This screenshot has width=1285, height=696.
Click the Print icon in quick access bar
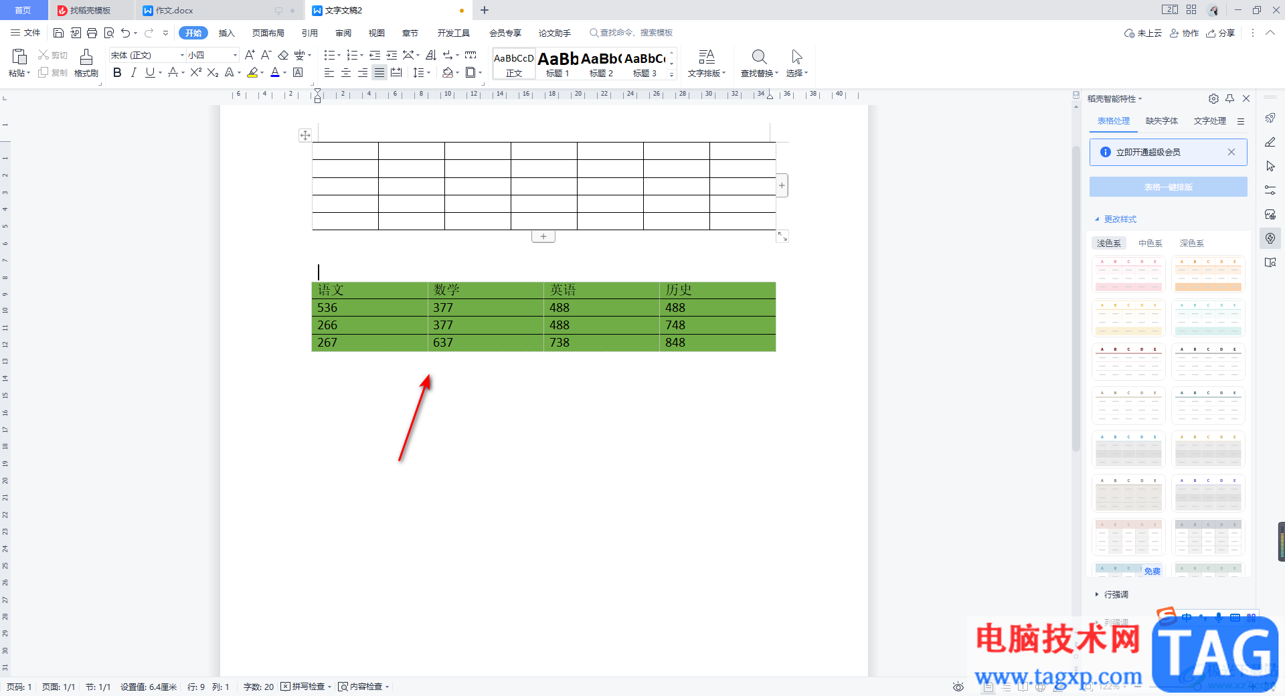(x=92, y=33)
